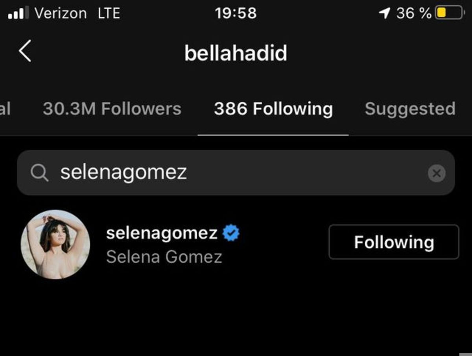Select the 386 Following tab

273,109
